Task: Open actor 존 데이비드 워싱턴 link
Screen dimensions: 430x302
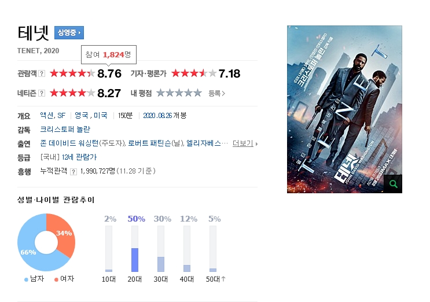Action: 69,143
